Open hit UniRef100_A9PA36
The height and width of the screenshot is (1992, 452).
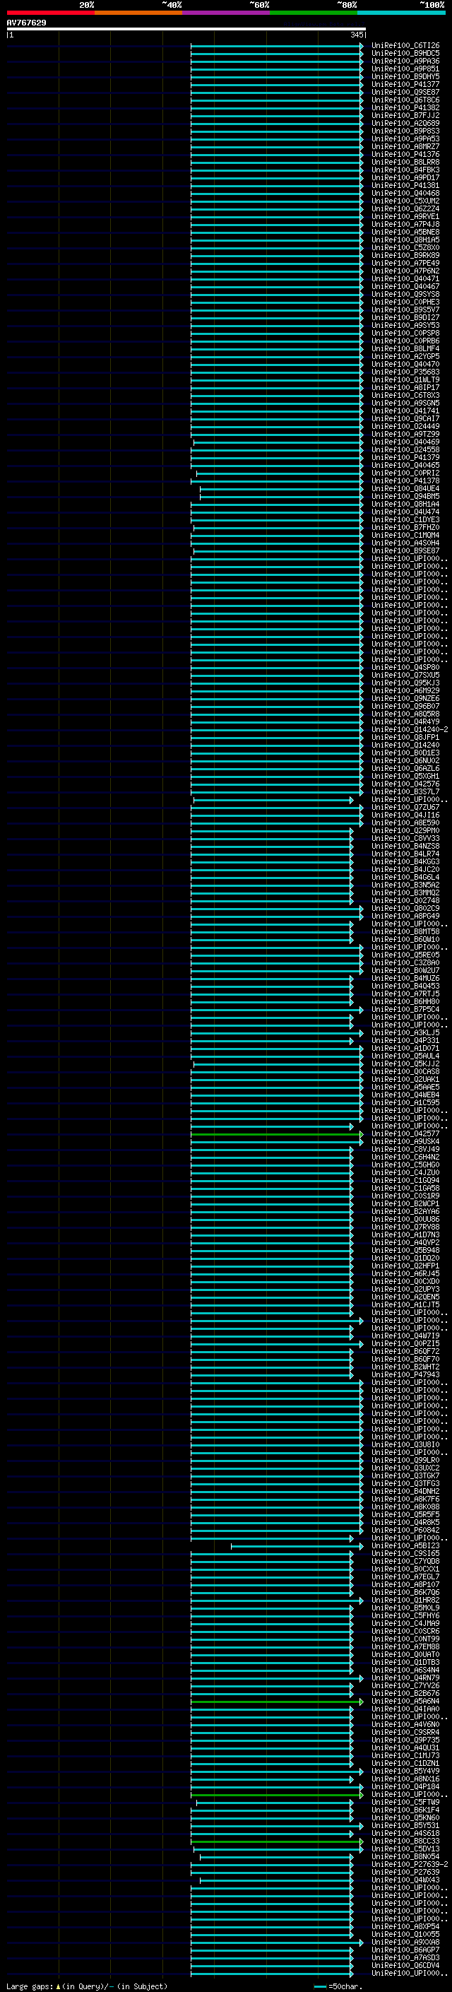pos(405,62)
